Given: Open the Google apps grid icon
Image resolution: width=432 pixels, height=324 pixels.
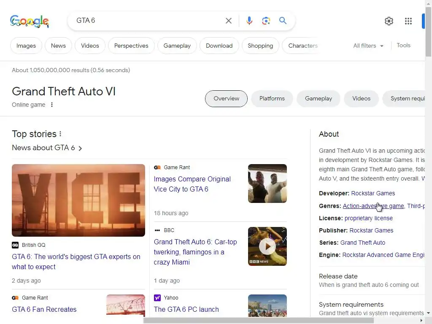Looking at the screenshot, I should click(408, 21).
